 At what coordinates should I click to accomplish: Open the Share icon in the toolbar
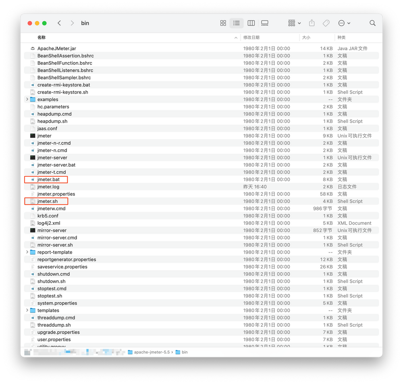coord(312,23)
